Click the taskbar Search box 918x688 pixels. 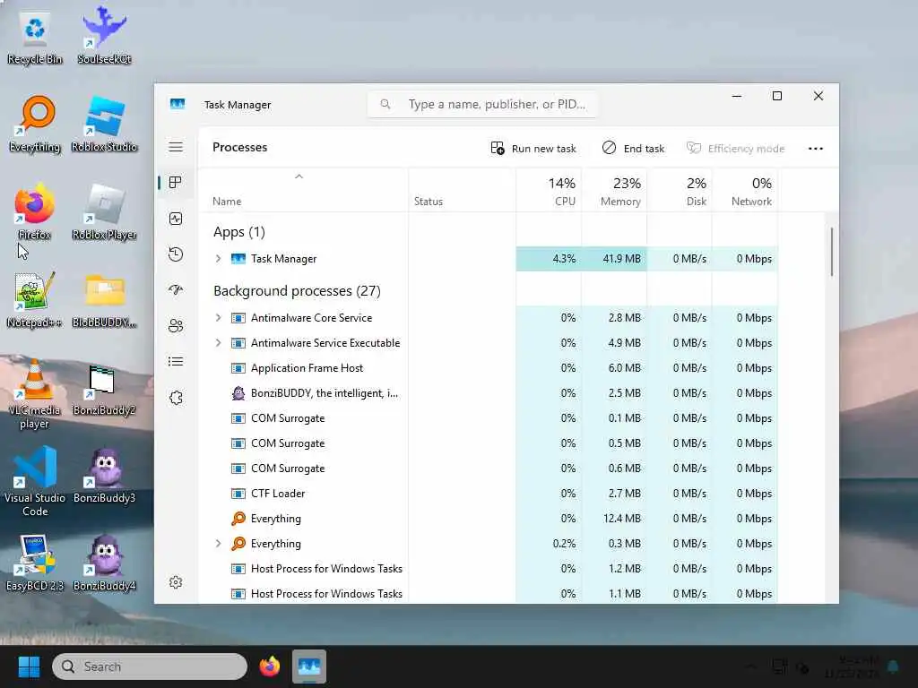coord(150,666)
